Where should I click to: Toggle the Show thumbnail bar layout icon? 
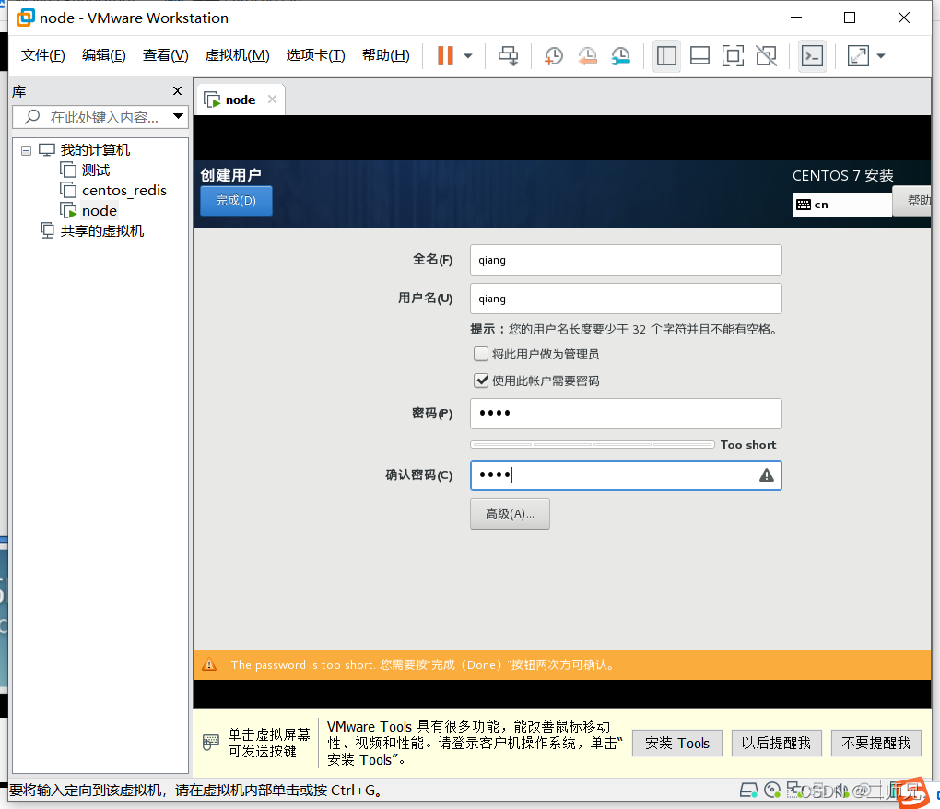(x=699, y=55)
